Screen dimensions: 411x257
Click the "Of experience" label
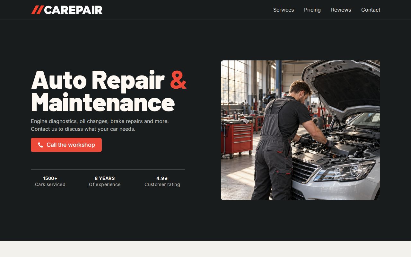tap(105, 184)
